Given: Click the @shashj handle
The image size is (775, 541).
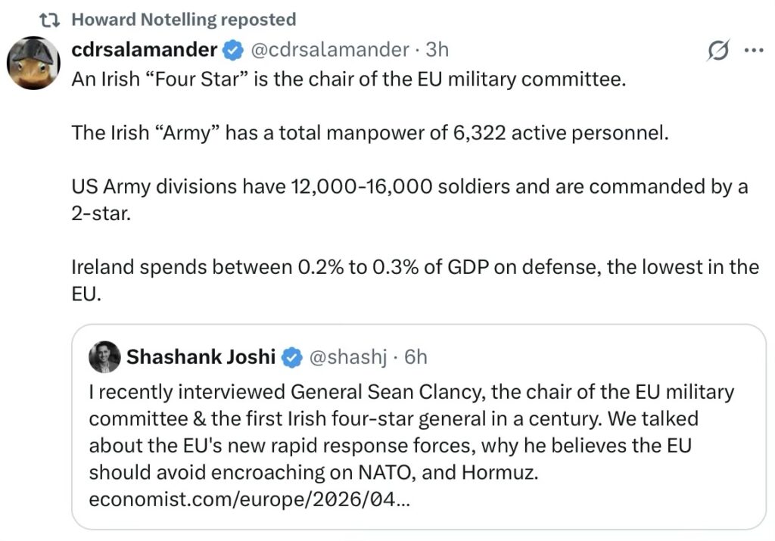Looking at the screenshot, I should (347, 356).
